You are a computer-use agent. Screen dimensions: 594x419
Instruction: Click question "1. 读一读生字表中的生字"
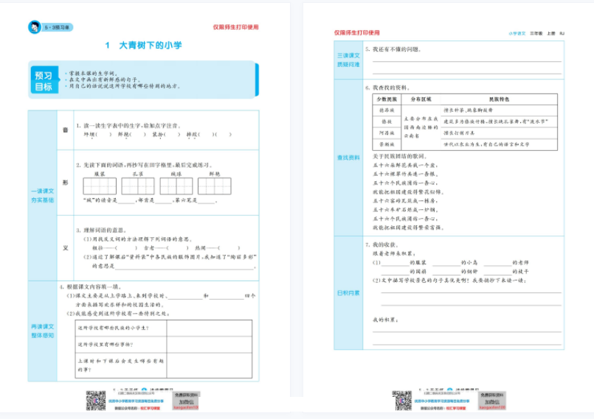click(129, 125)
